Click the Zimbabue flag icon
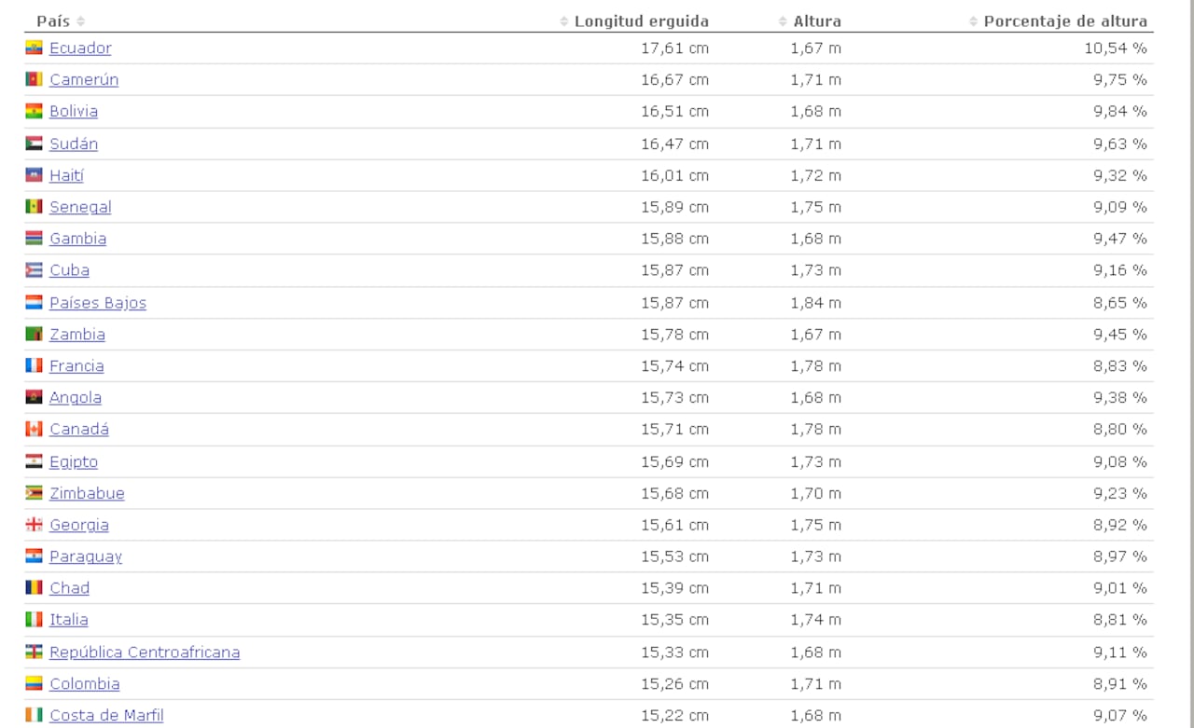This screenshot has width=1194, height=728. point(34,493)
